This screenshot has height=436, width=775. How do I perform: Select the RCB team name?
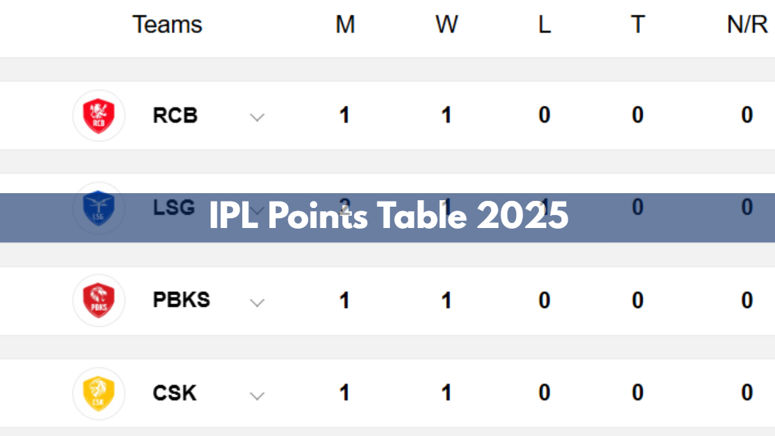175,115
